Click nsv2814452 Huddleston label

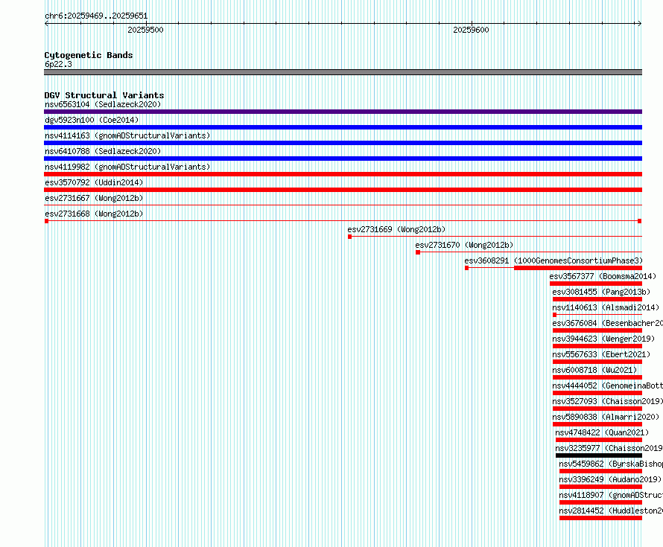pyautogui.click(x=611, y=511)
